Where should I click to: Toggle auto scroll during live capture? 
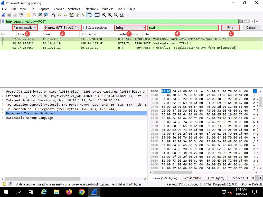(x=89, y=15)
